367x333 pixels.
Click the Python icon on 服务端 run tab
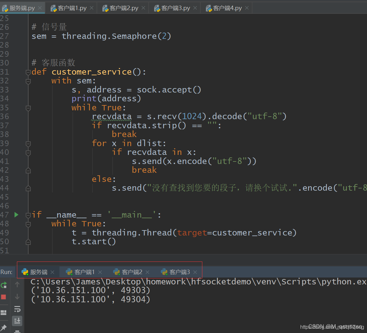(25, 272)
